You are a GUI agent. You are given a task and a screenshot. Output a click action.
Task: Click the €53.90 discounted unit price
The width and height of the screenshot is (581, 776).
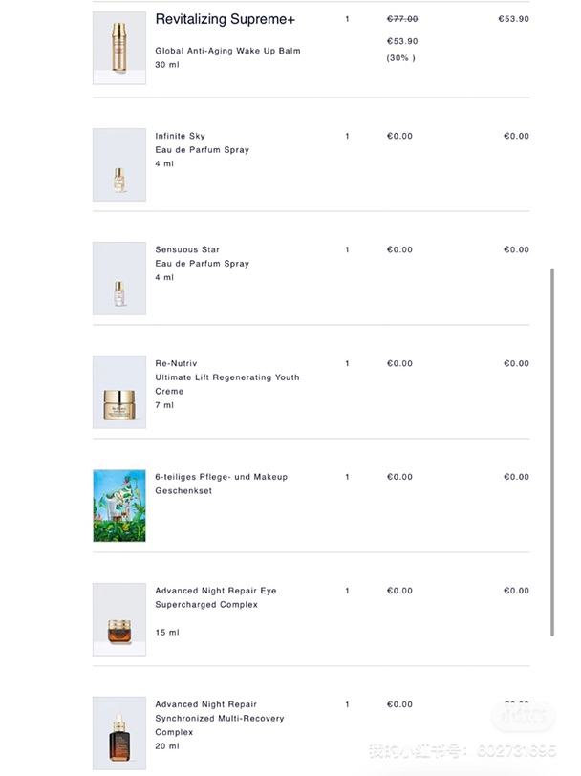(402, 41)
